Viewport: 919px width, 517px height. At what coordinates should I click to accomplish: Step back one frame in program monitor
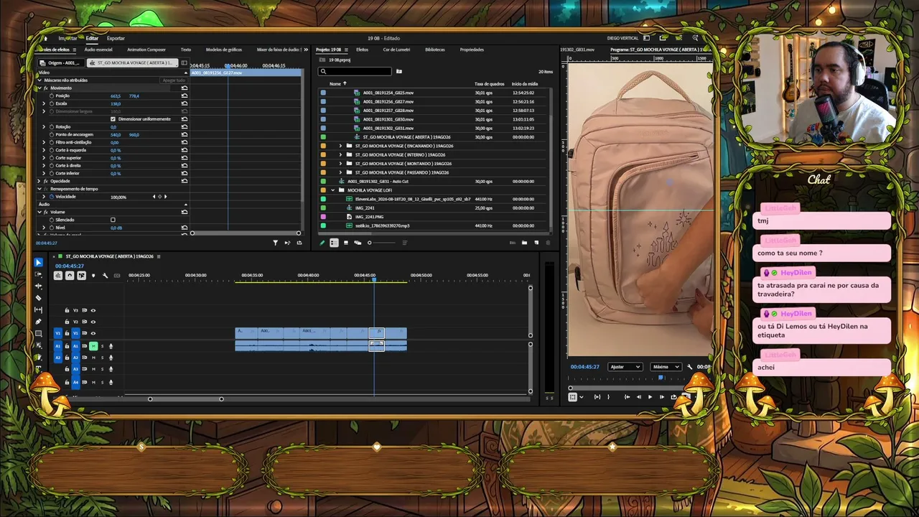638,397
